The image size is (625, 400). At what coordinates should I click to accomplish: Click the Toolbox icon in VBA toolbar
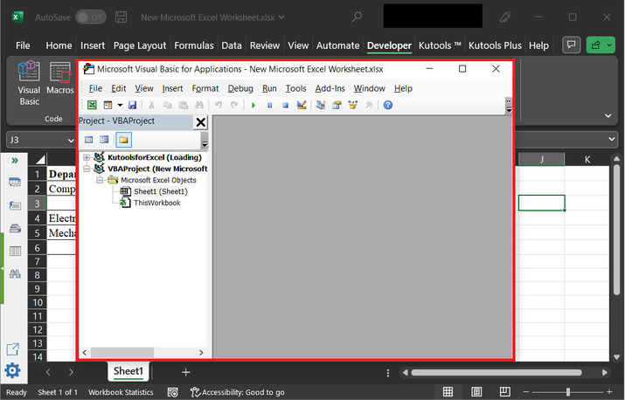pyautogui.click(x=369, y=105)
